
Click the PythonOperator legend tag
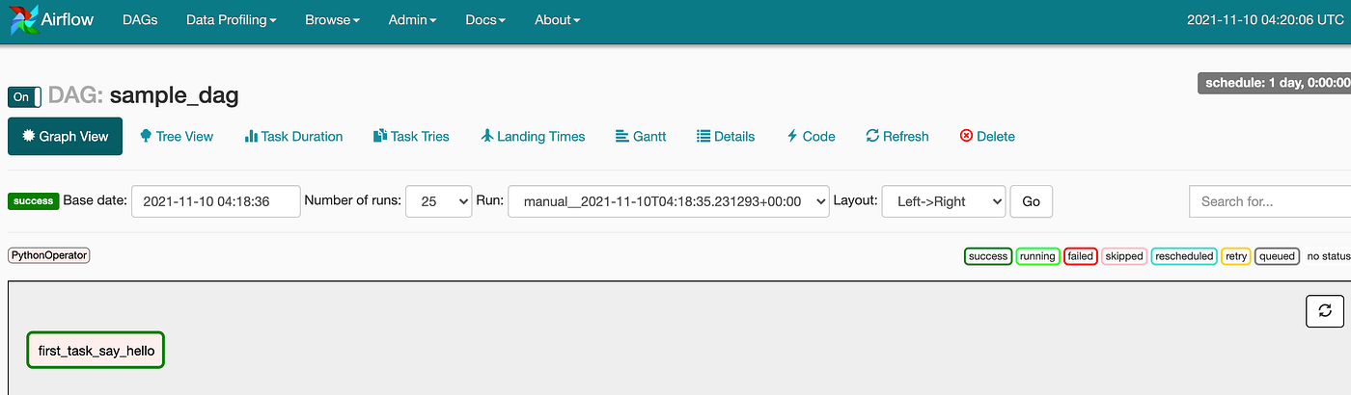pyautogui.click(x=49, y=255)
